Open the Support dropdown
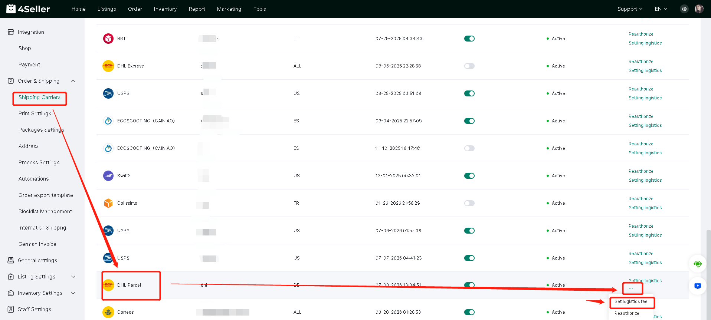Image resolution: width=711 pixels, height=320 pixels. (x=630, y=9)
